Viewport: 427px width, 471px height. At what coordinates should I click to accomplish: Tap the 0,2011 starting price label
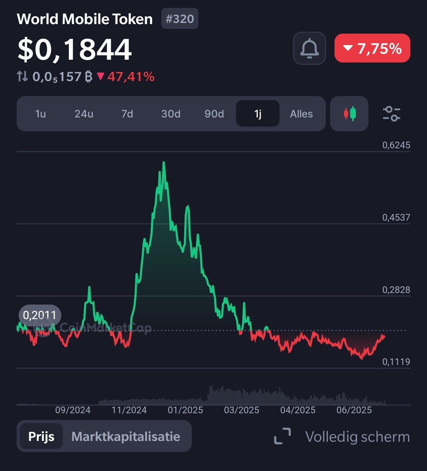coord(40,315)
